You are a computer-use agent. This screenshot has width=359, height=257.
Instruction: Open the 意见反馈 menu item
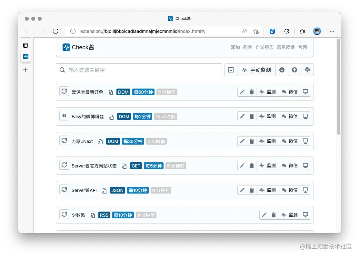pos(285,47)
